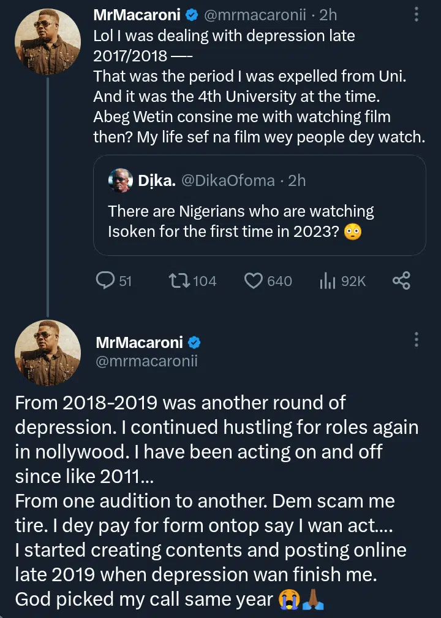This screenshot has height=618, width=441.
Task: Open three-dot menu on second tweet
Action: tap(417, 339)
